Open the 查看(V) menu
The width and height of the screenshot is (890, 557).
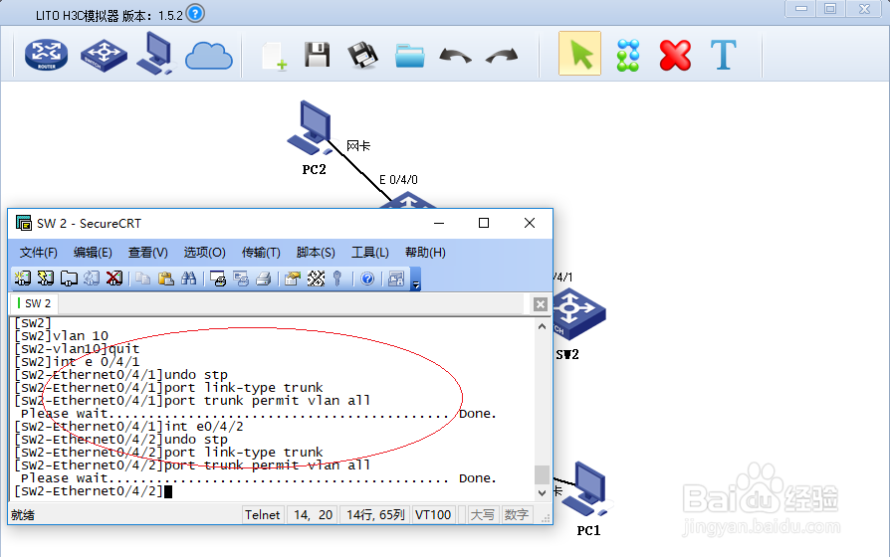click(147, 253)
